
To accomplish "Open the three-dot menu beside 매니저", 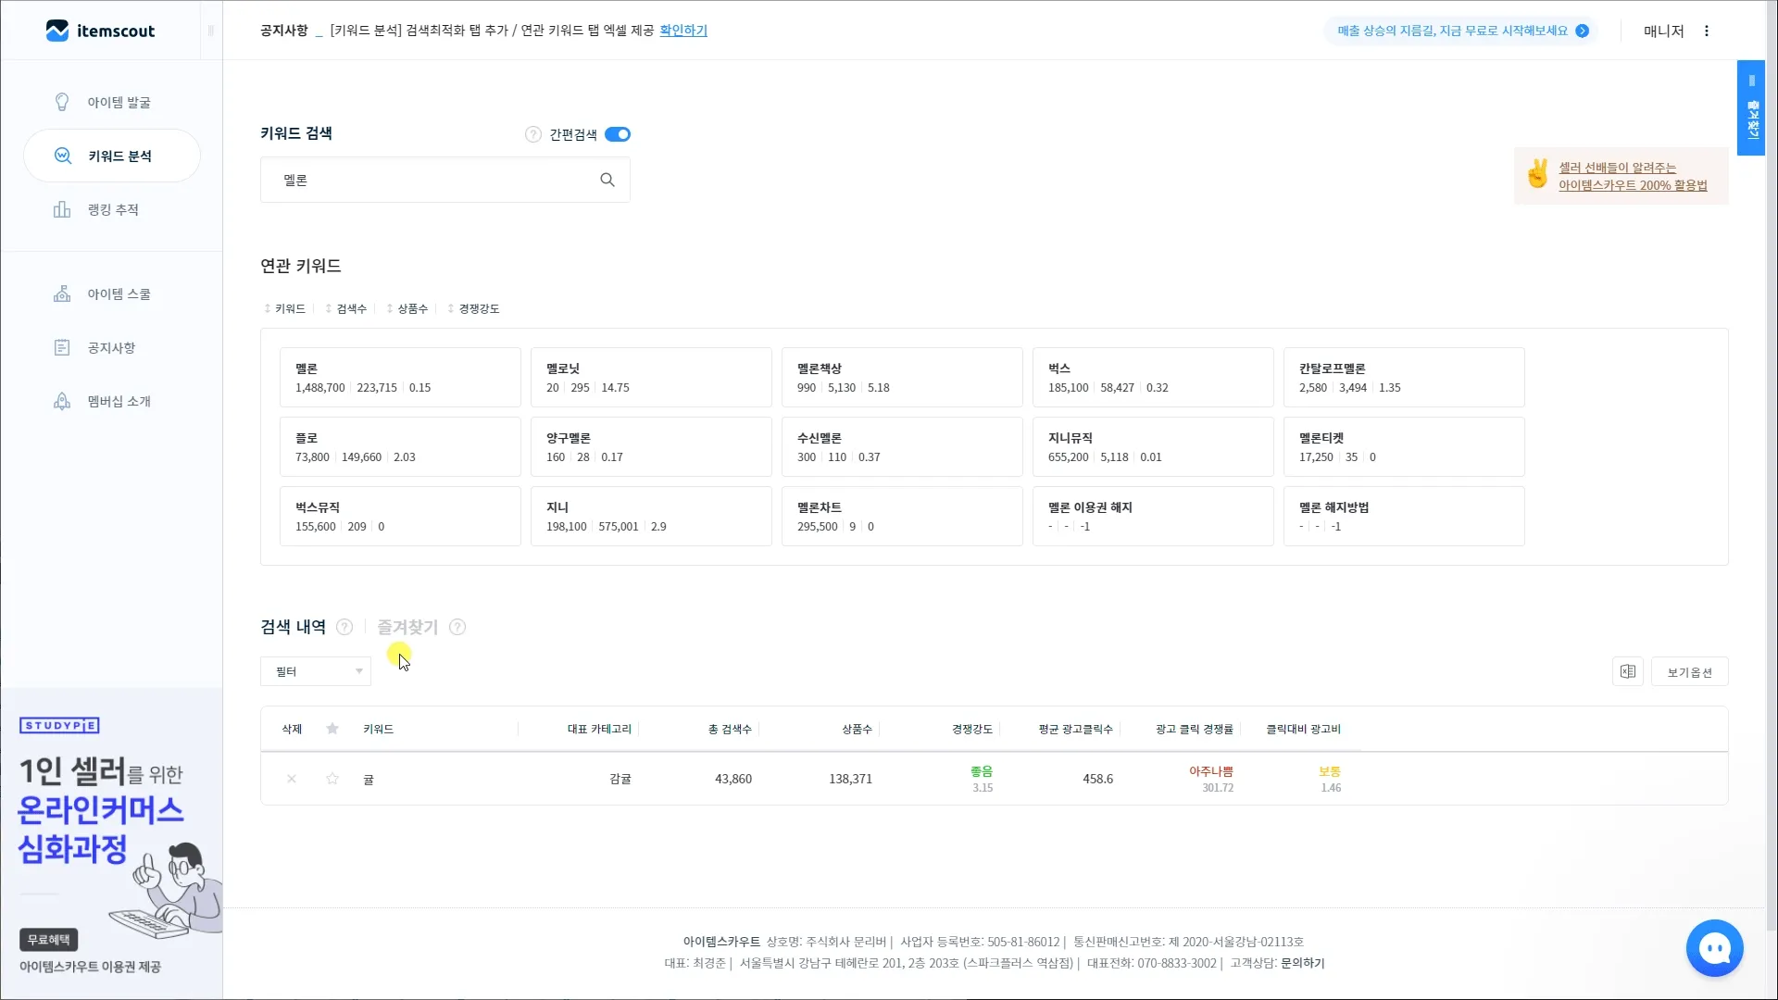I will point(1707,31).
